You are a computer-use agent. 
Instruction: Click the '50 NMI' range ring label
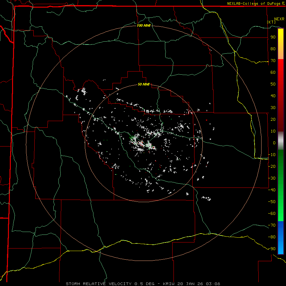point(144,84)
